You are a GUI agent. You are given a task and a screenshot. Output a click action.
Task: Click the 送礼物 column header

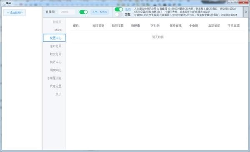click(x=155, y=25)
